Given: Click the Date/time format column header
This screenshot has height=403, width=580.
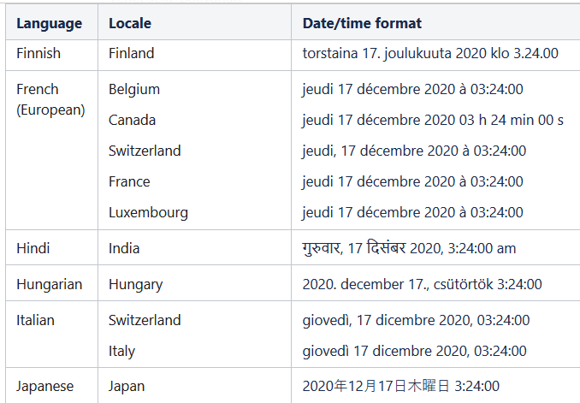Looking at the screenshot, I should point(362,23).
